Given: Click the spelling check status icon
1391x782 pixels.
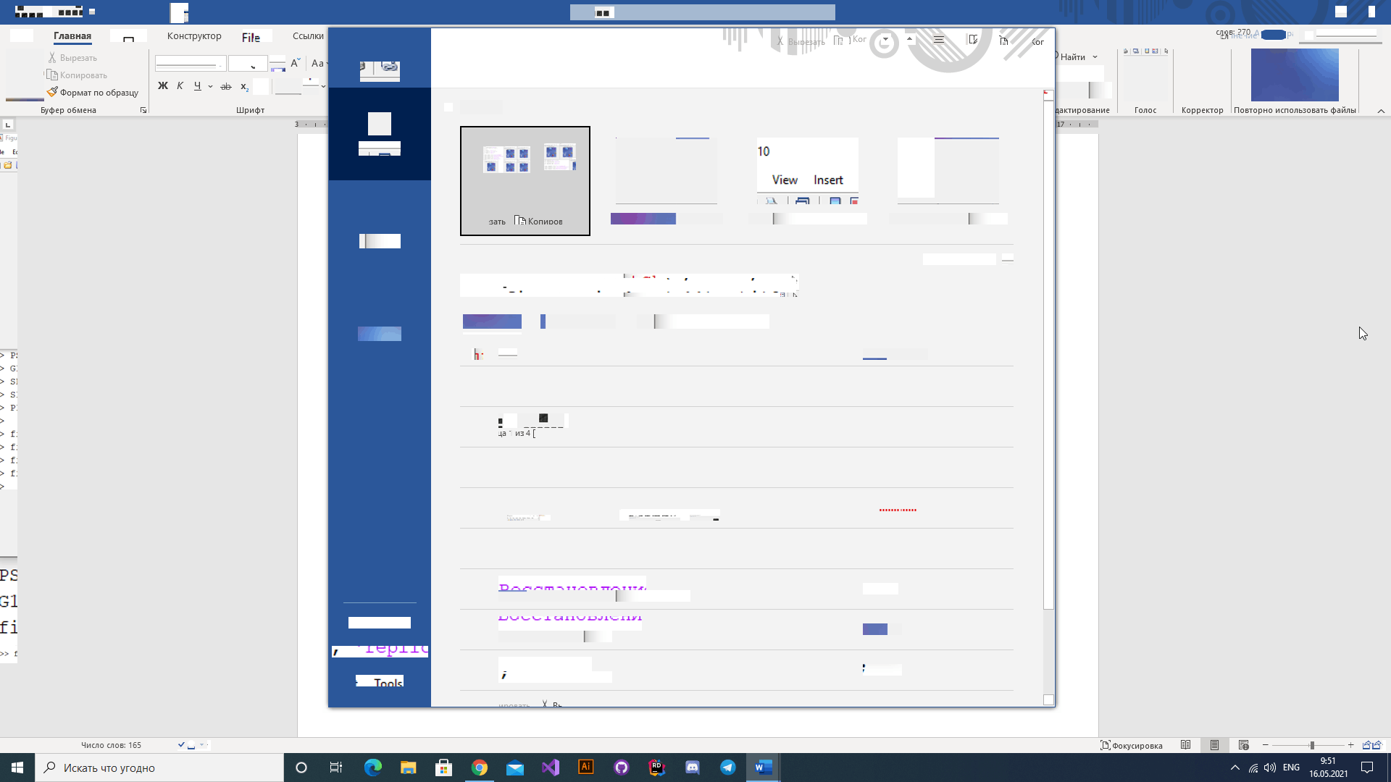Looking at the screenshot, I should [x=186, y=745].
